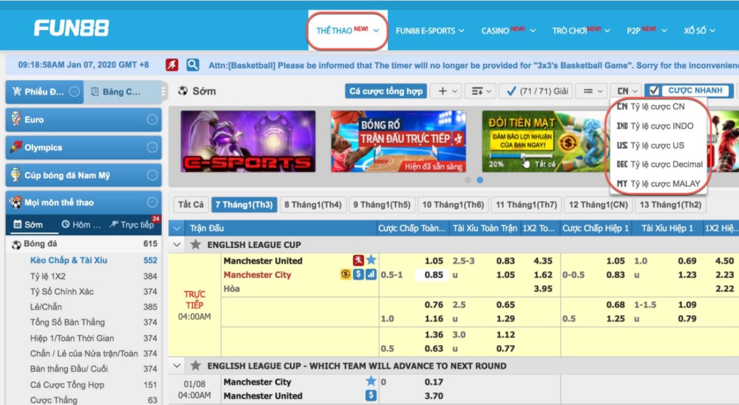Switch to the 8 Tháng1(Th4) date tab
739x405 pixels.
point(313,204)
